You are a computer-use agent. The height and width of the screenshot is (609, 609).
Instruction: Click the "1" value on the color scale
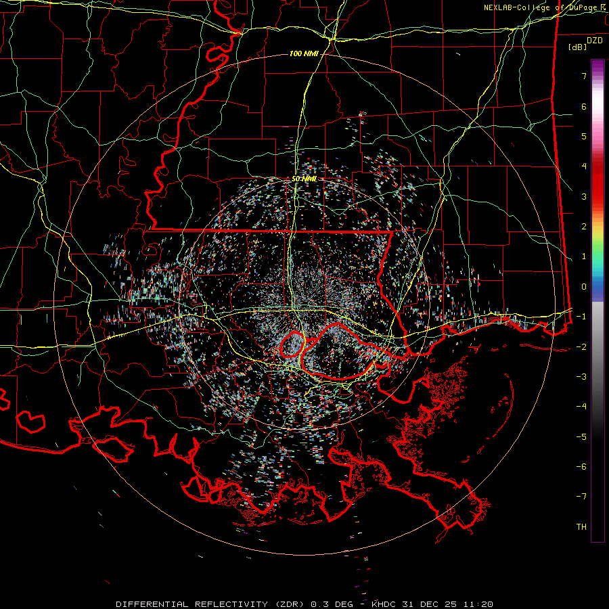pyautogui.click(x=584, y=256)
